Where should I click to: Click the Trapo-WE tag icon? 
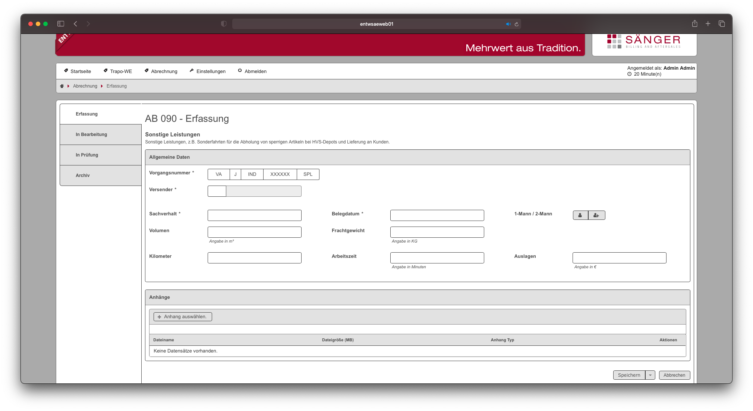click(105, 70)
